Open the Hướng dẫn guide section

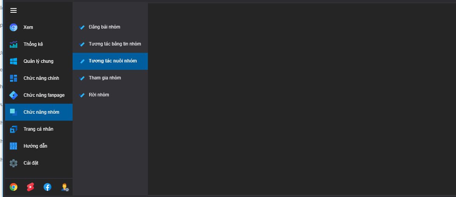pyautogui.click(x=35, y=146)
